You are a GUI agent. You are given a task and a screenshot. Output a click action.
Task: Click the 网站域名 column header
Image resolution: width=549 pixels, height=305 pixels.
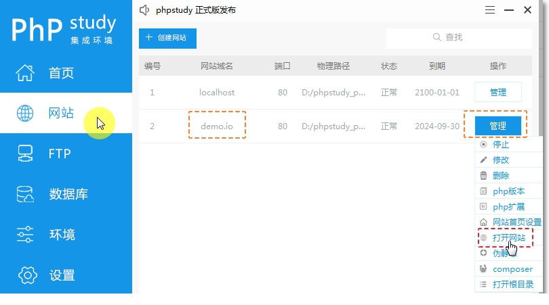(x=216, y=66)
